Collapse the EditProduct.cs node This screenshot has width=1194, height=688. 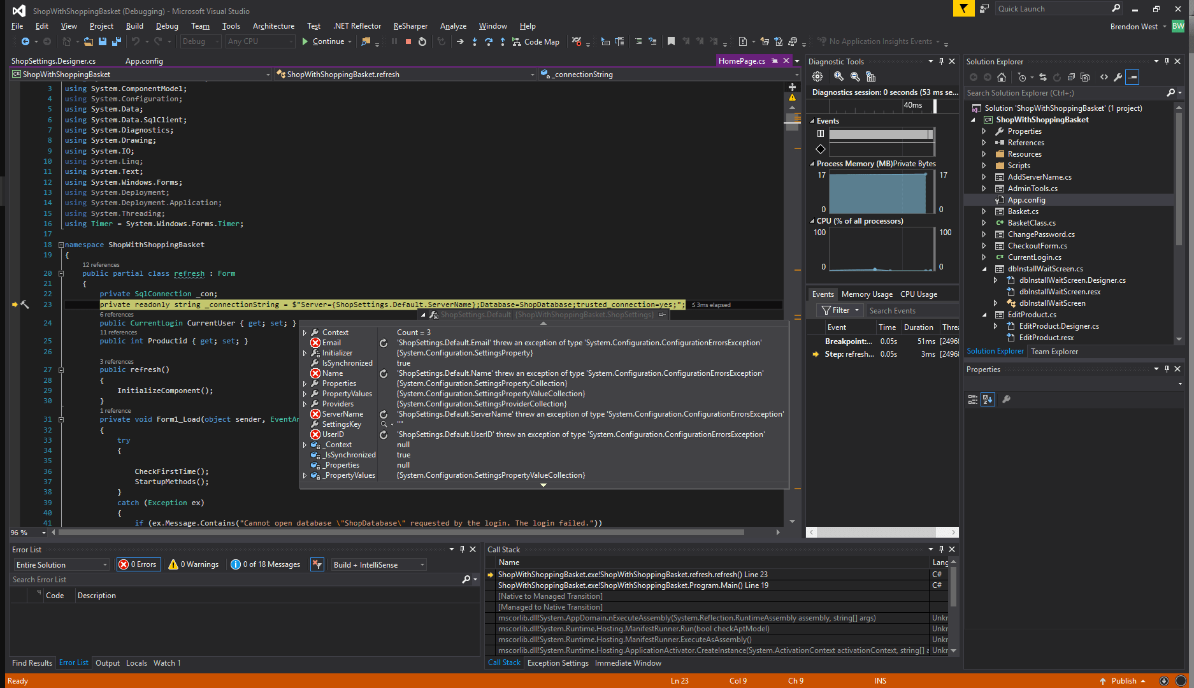tap(984, 315)
